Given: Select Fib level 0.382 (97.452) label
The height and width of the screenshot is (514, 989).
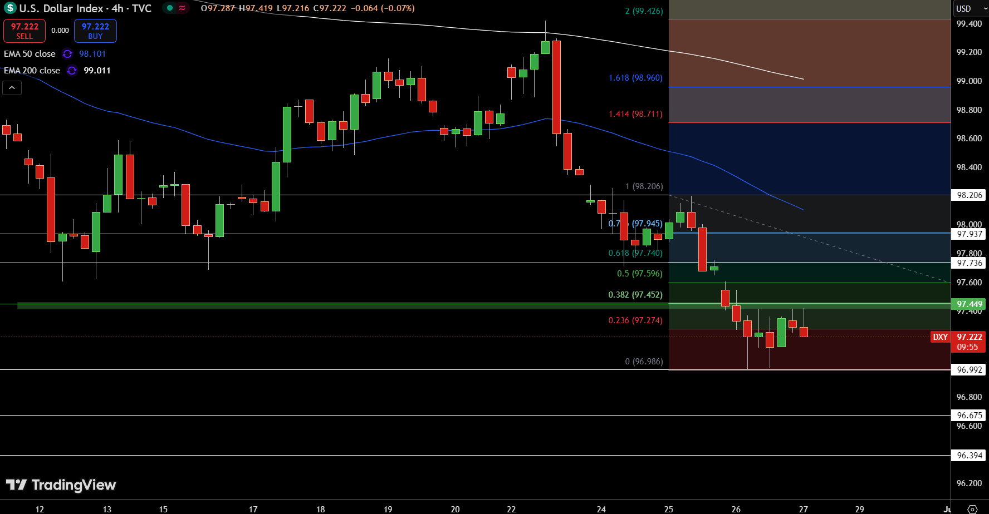Looking at the screenshot, I should (635, 295).
